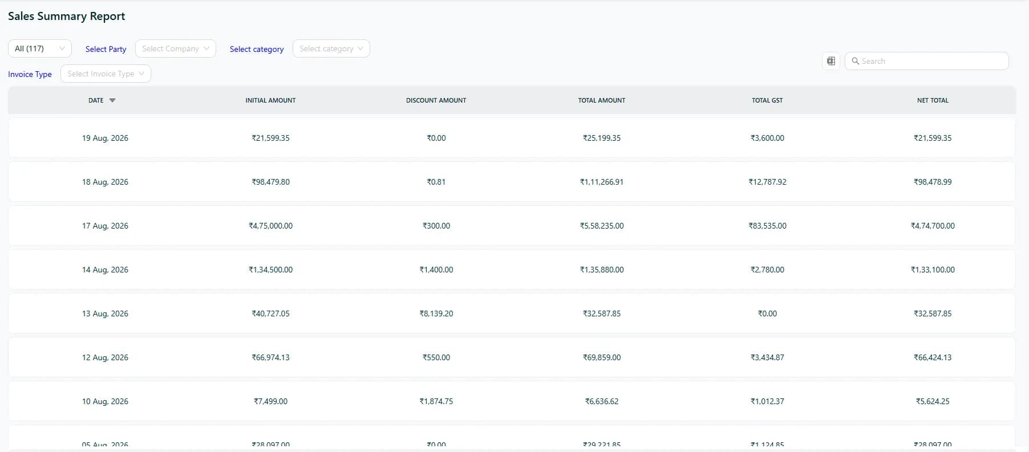Open the Select Company dropdown
Viewport: 1029px width, 452px height.
pos(176,48)
